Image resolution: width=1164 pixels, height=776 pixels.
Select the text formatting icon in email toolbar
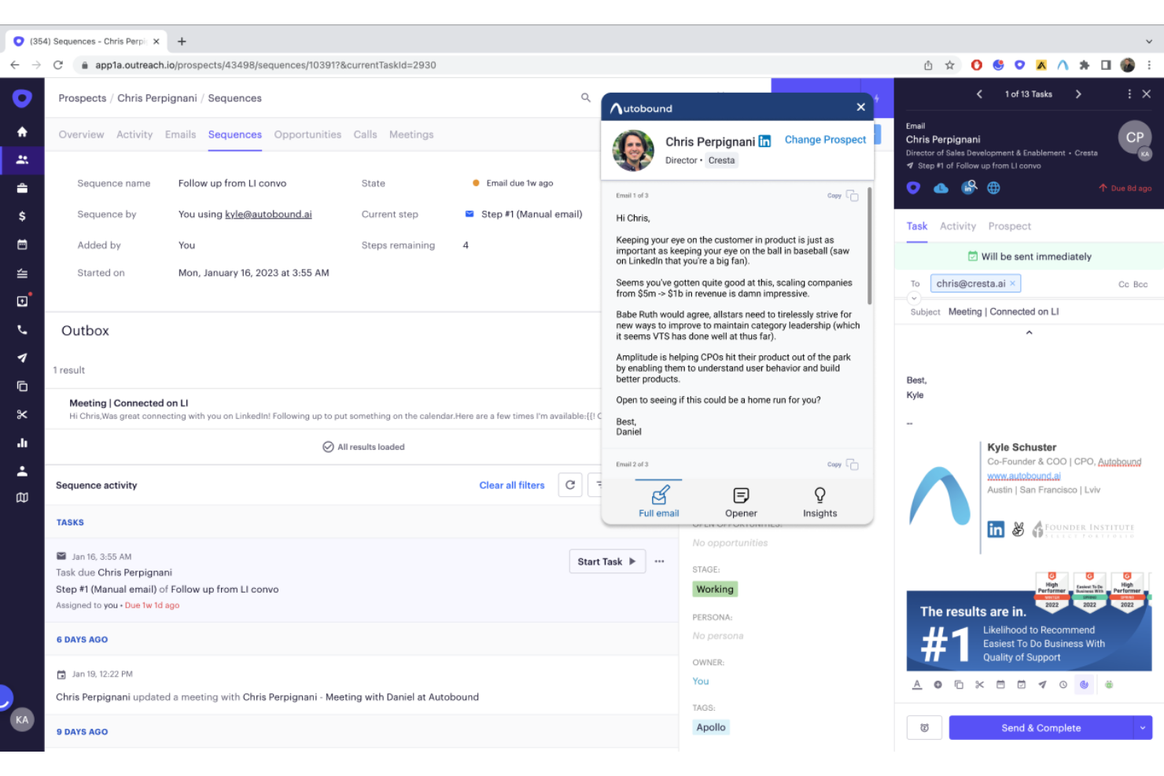point(916,685)
